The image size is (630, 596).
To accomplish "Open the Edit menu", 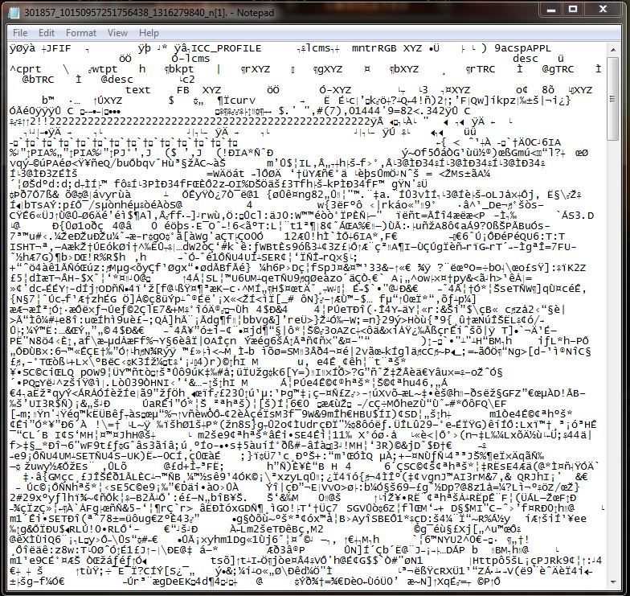I will coord(47,33).
